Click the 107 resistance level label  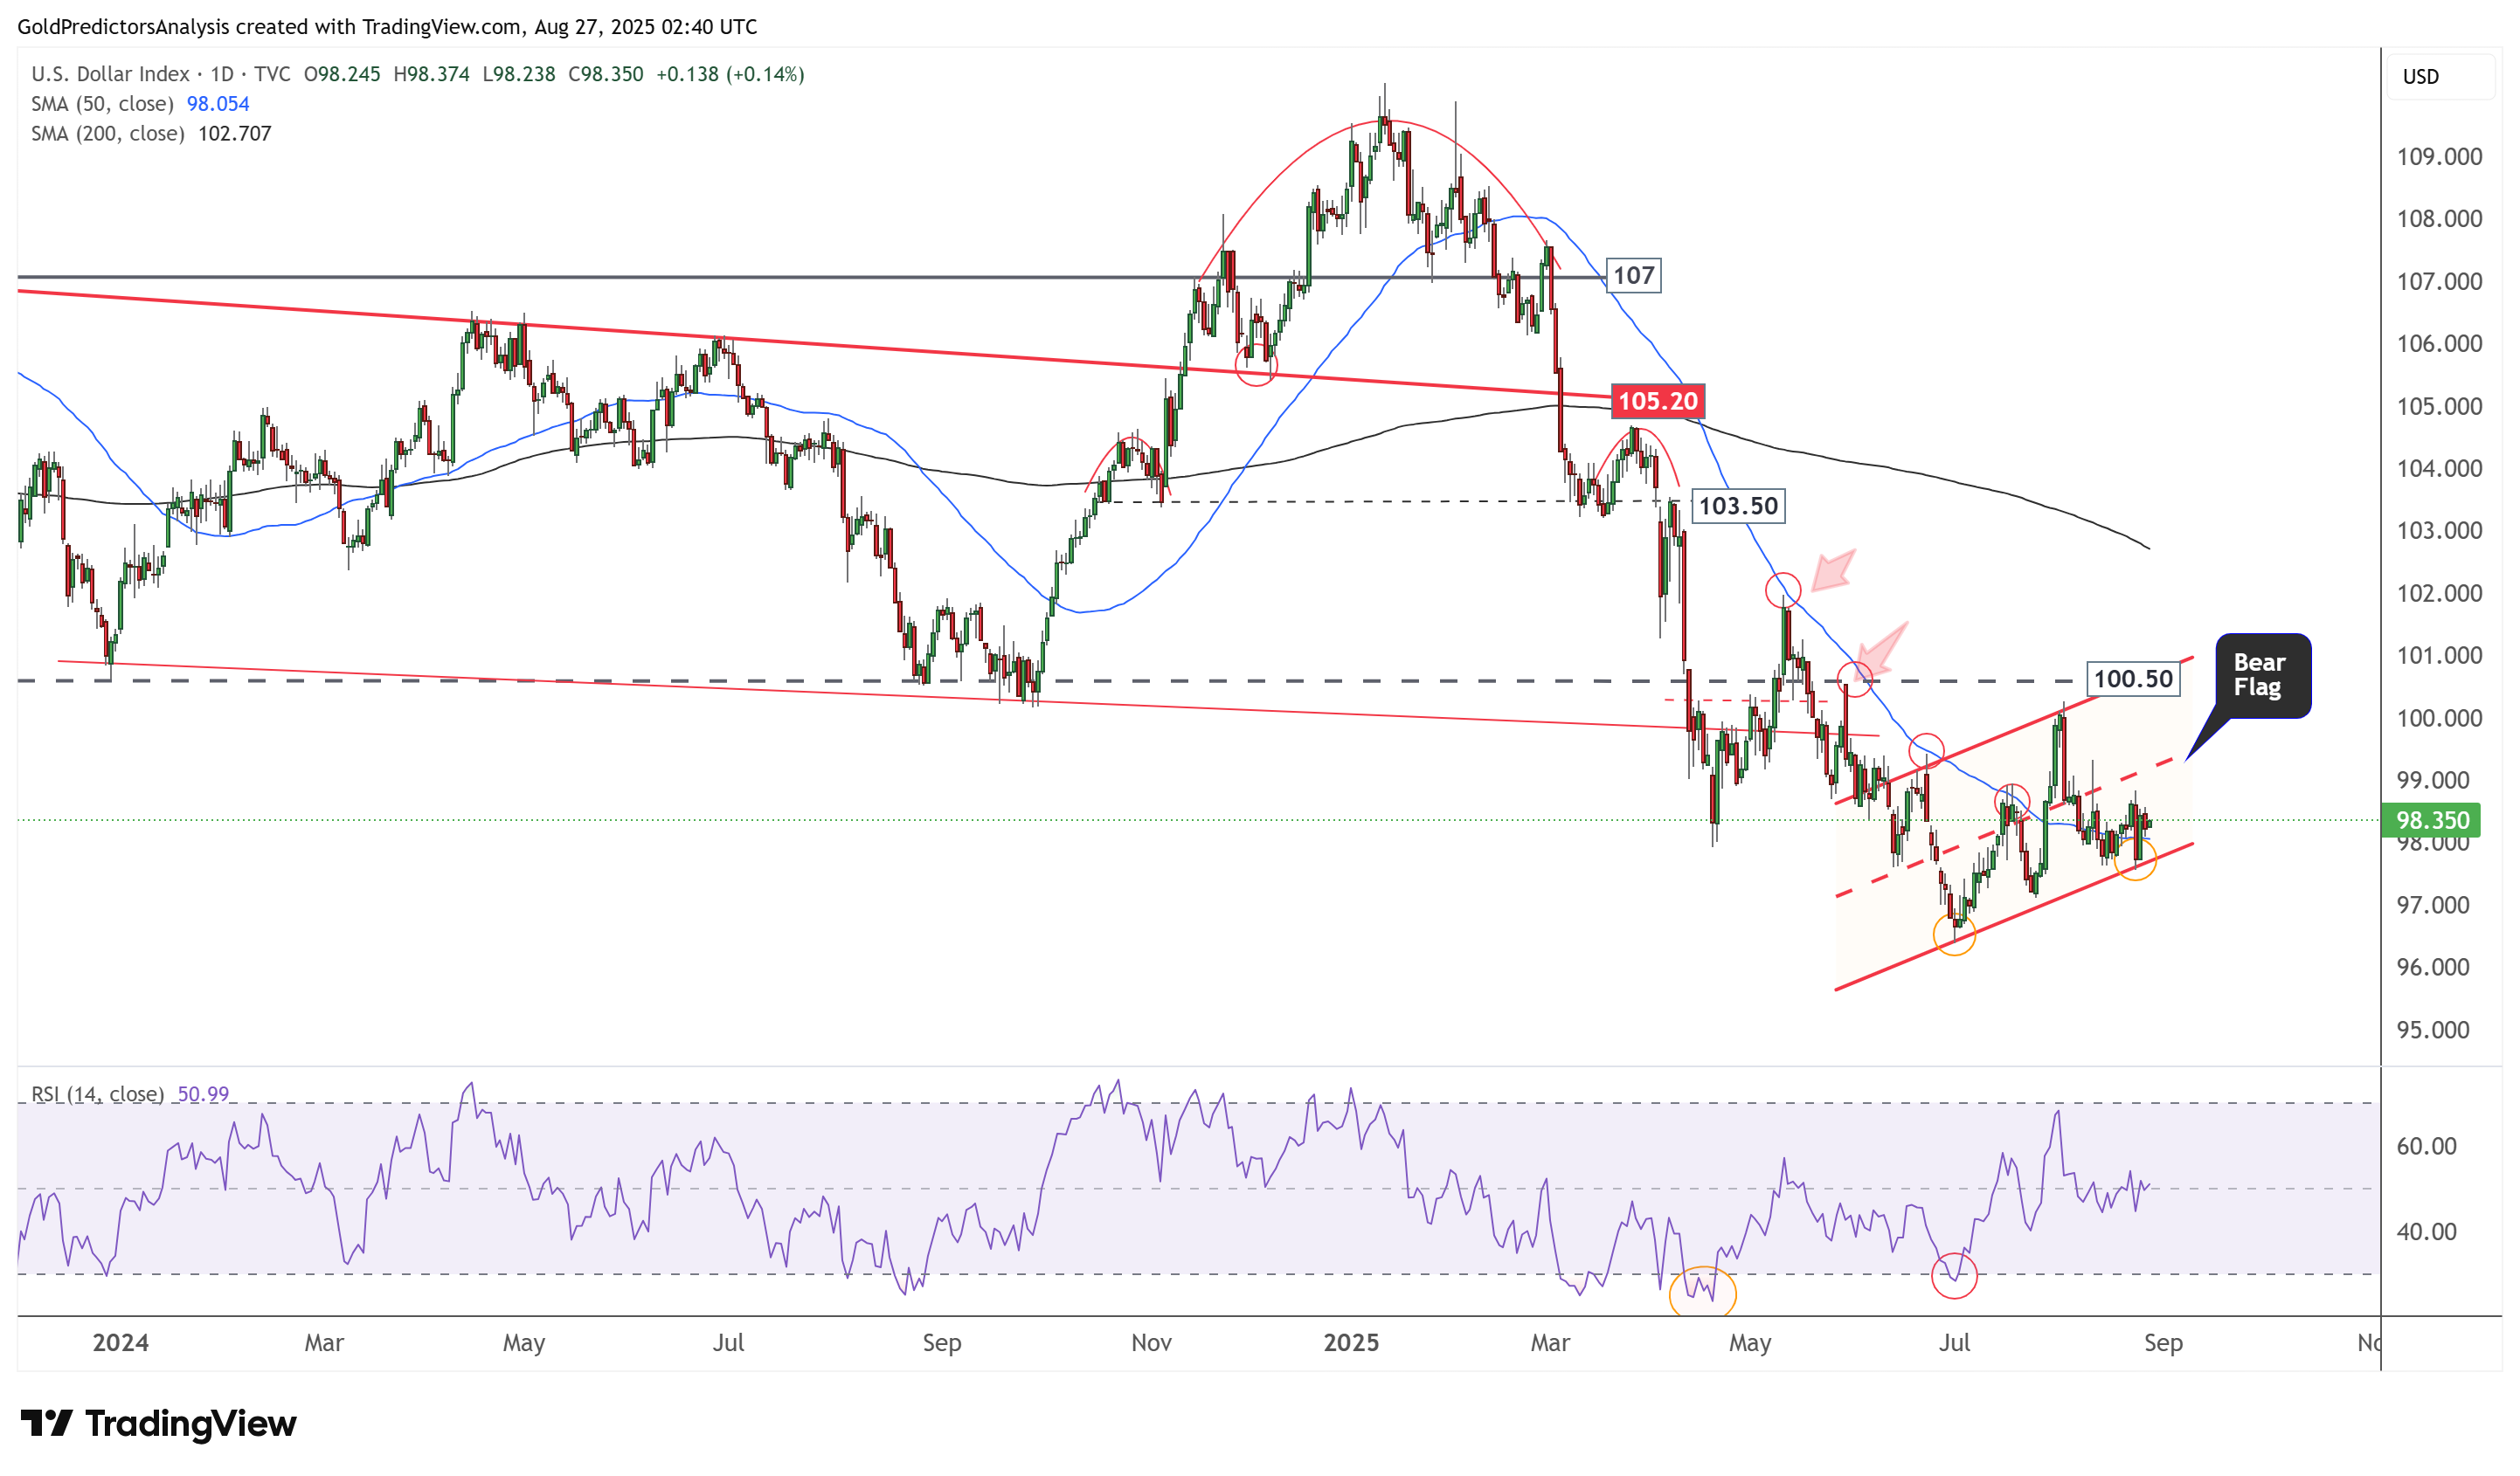[x=1633, y=276]
